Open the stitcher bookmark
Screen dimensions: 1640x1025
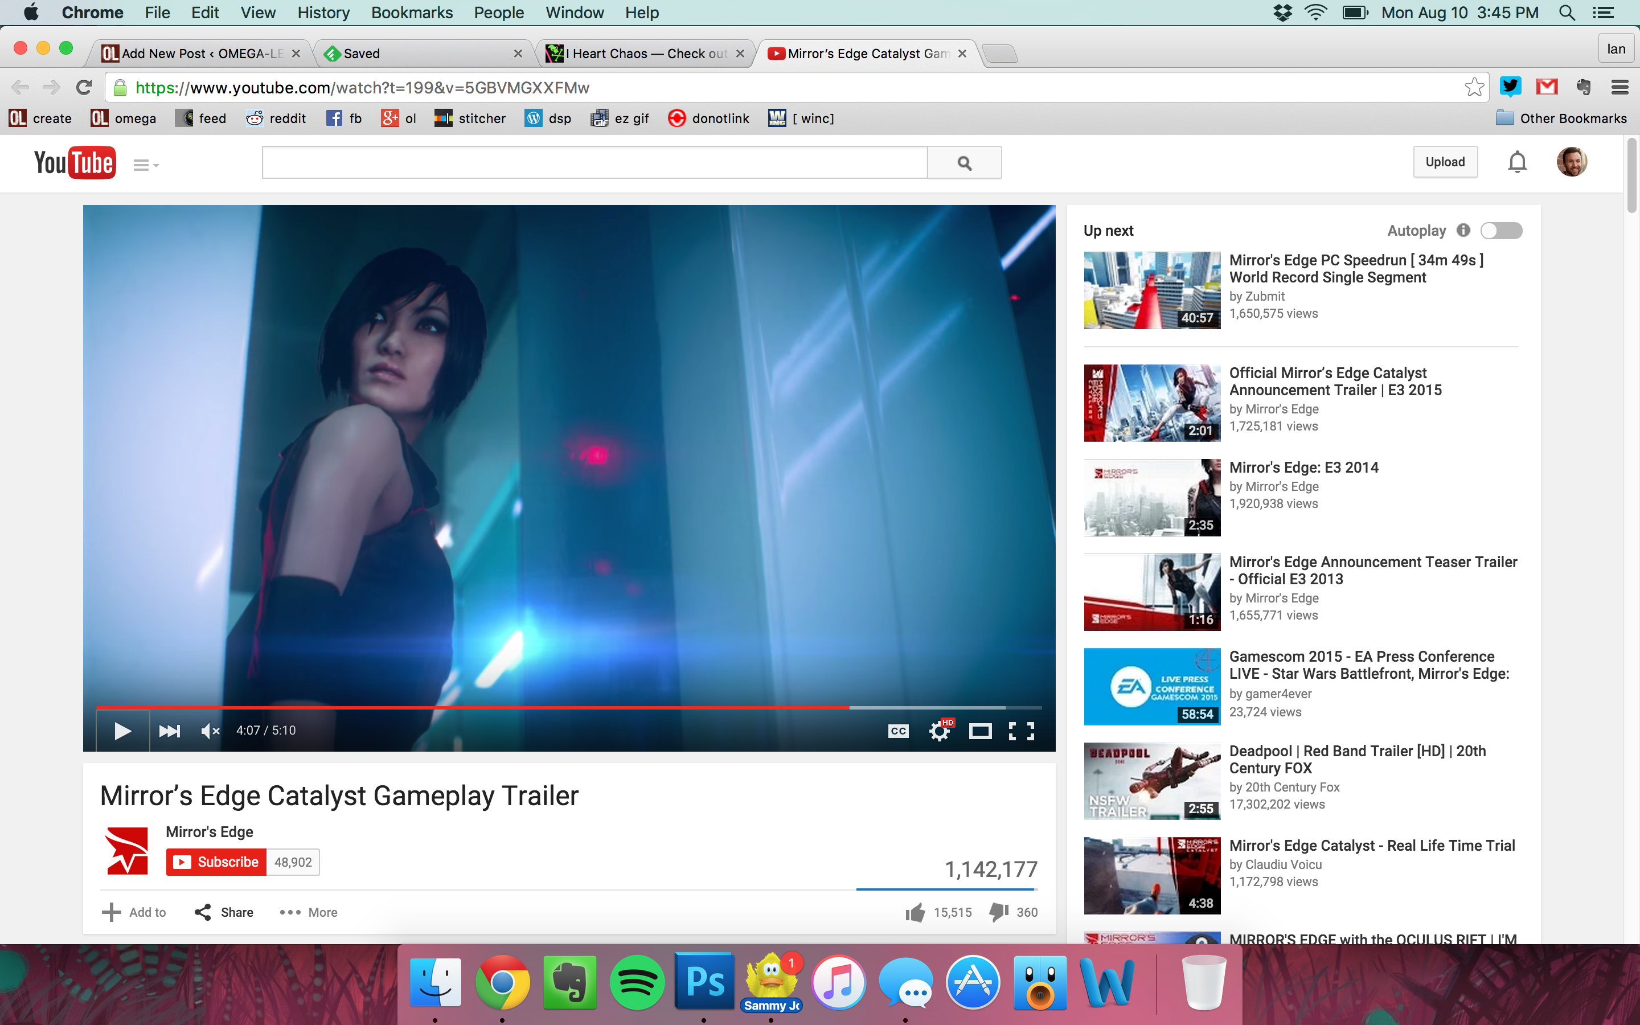click(x=470, y=118)
